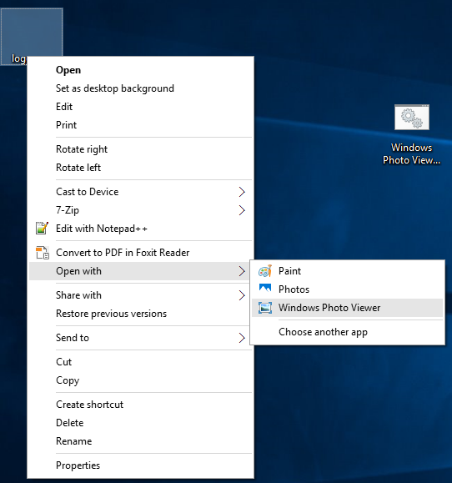Screen dimensions: 452x483
Task: Choose Rotate left
Action: pos(140,168)
